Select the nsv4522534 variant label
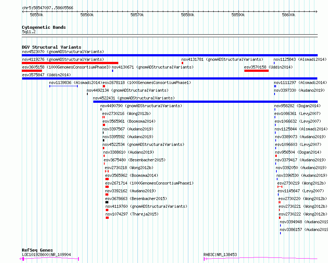The height and width of the screenshot is (263, 328). 143,144
